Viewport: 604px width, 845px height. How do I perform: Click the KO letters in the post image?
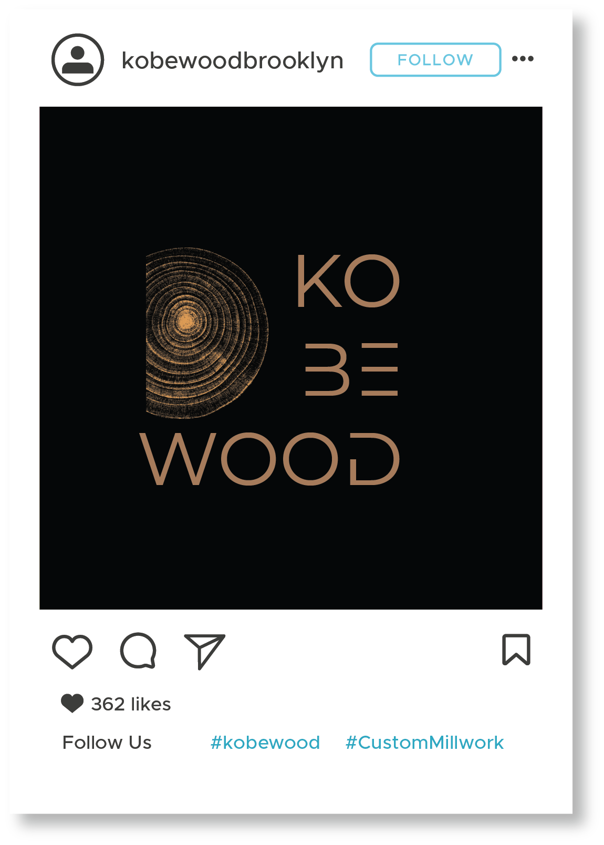point(348,281)
